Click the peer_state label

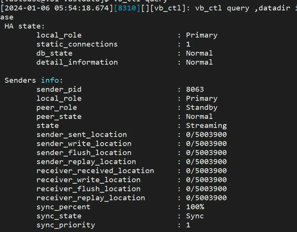pyautogui.click(x=59, y=117)
